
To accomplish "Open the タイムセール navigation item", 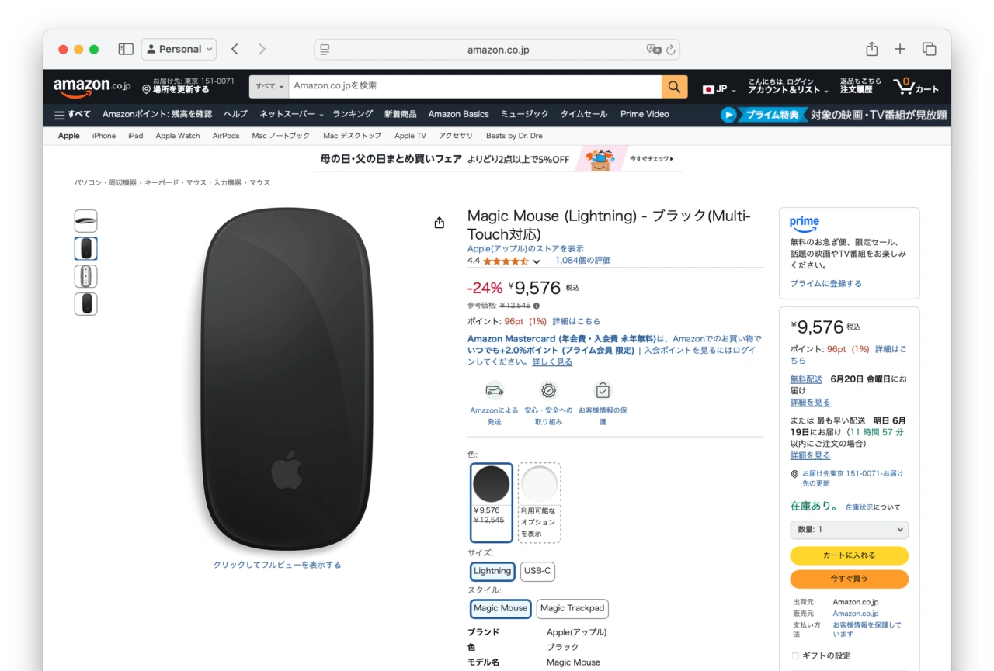I will (584, 114).
